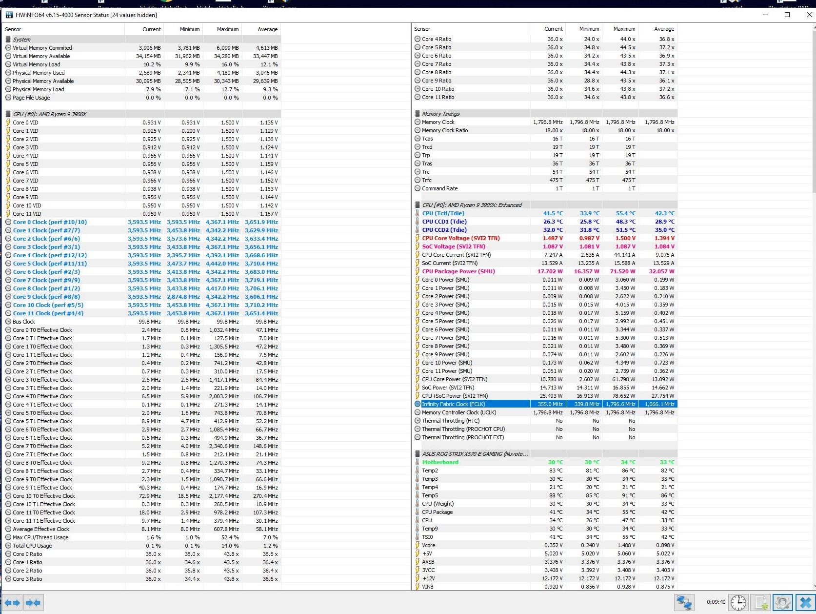Select the CPU CCD2 (Tdie) row
This screenshot has height=614, width=816.
click(545, 230)
